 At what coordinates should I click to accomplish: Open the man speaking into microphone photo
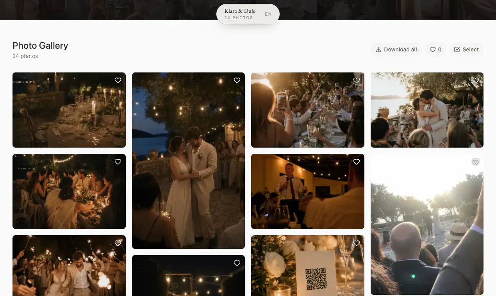tap(308, 191)
